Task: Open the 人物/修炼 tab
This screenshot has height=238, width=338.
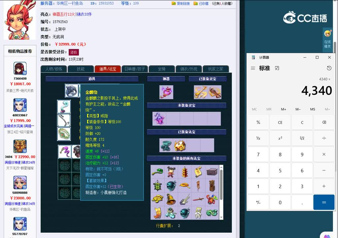Action: 54,69
